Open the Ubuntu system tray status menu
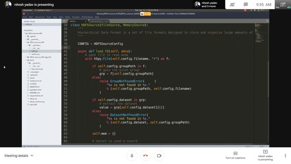This screenshot has width=291, height=164. [x=259, y=10]
